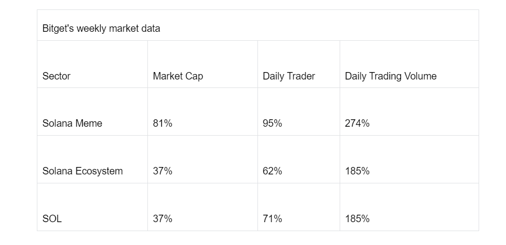Click the 95% daily trader value
The width and height of the screenshot is (506, 245).
tap(272, 123)
